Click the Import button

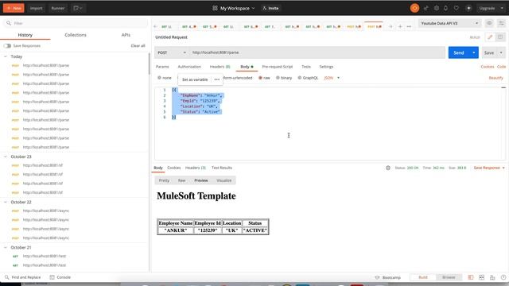36,8
